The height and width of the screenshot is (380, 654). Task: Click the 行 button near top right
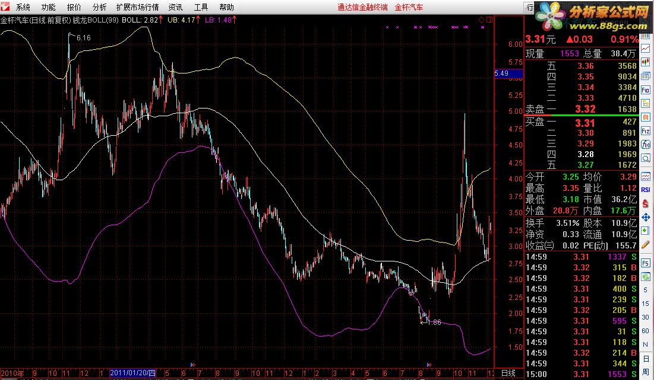click(530, 7)
